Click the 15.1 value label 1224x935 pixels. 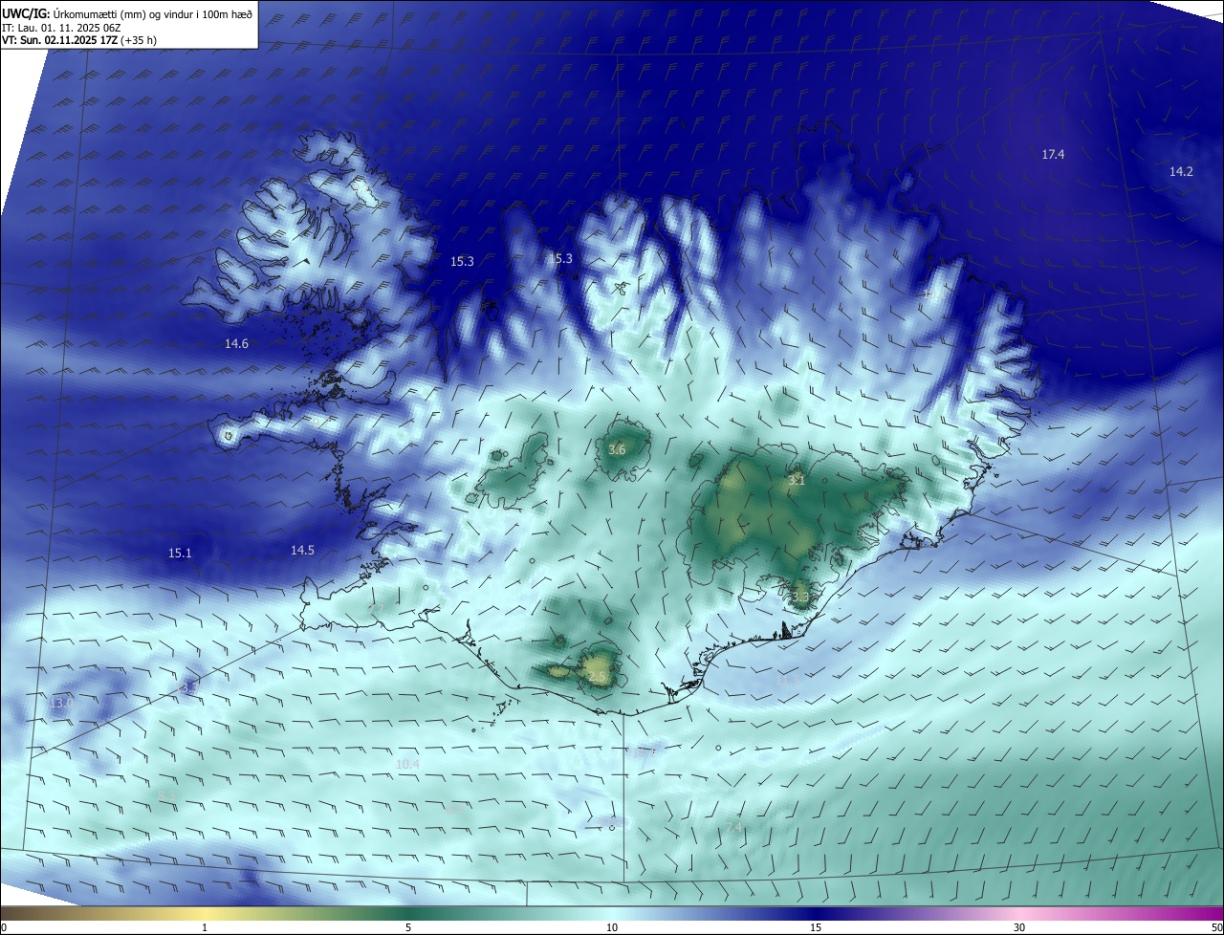click(x=180, y=553)
